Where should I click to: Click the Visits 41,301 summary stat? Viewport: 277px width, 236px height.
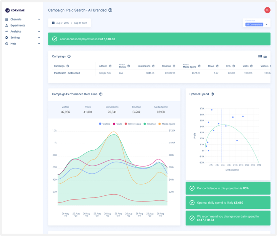click(x=88, y=109)
